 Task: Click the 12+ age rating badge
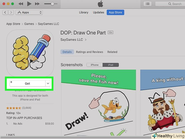[111, 33]
